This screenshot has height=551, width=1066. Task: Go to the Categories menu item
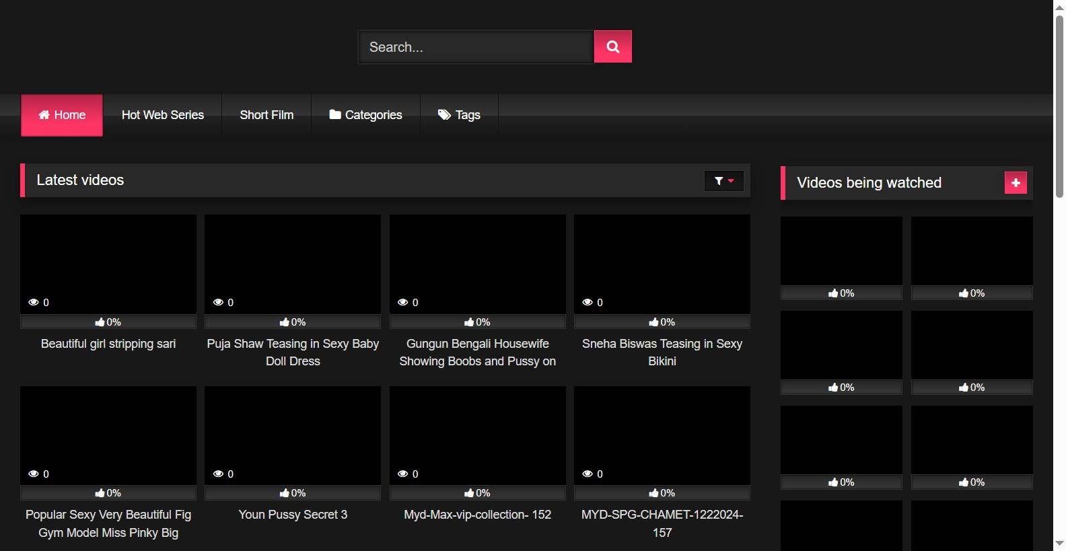pyautogui.click(x=373, y=115)
